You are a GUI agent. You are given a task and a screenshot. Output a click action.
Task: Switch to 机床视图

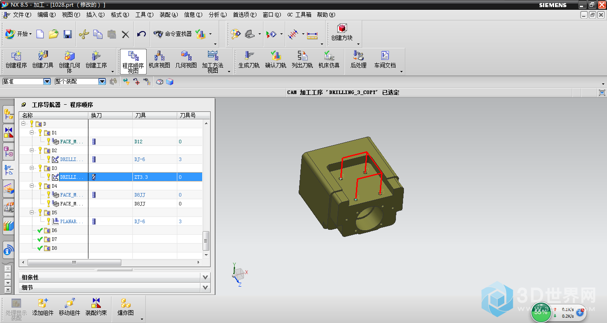tap(160, 60)
